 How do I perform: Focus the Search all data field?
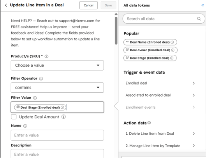[x=164, y=19]
